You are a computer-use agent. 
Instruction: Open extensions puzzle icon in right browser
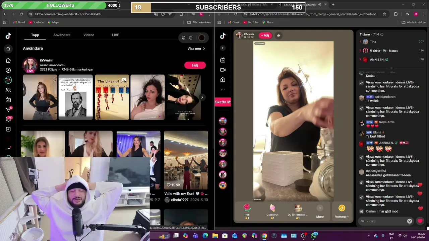coord(396,14)
